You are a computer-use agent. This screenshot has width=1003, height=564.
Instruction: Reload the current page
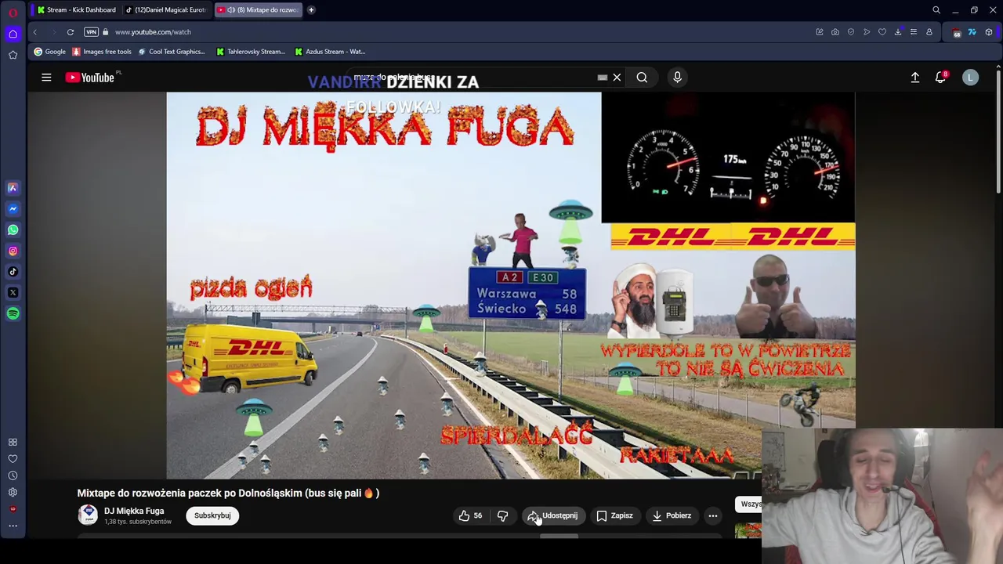(71, 32)
